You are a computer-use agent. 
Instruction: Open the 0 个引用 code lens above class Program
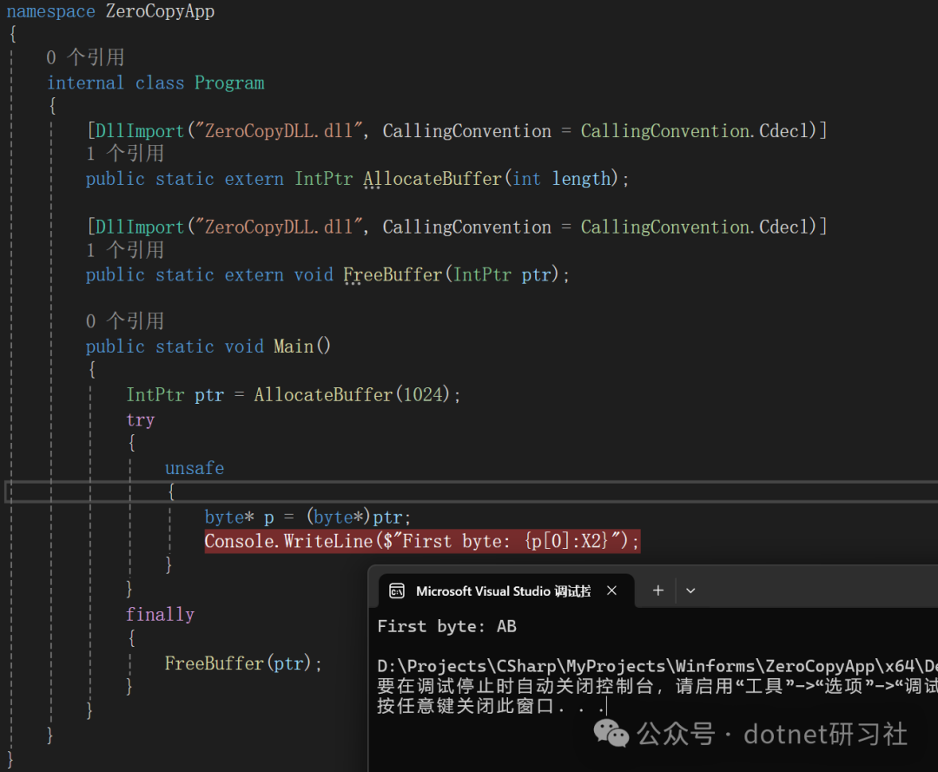tap(85, 57)
